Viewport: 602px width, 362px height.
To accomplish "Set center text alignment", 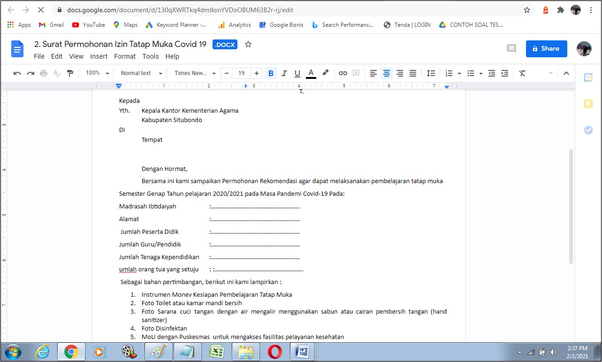I will (387, 73).
